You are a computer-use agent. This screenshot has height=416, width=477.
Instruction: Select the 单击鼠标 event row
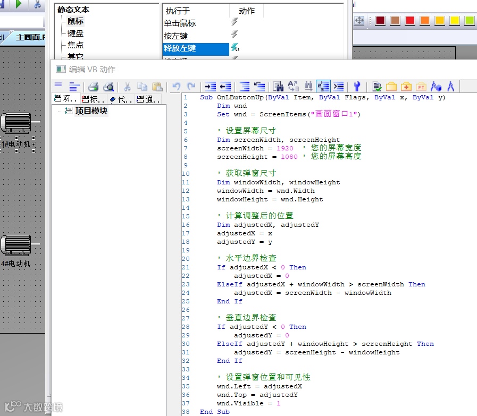coord(180,23)
